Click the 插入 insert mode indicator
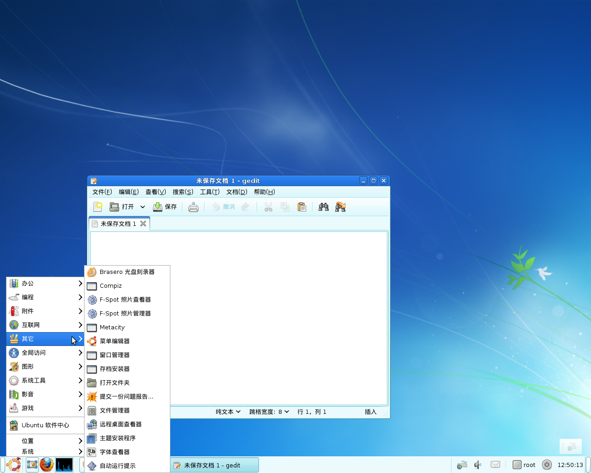This screenshot has width=591, height=473. 371,412
